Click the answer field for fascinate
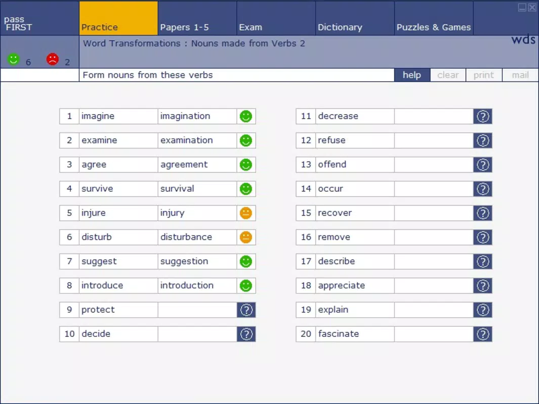The image size is (539, 404). [434, 334]
